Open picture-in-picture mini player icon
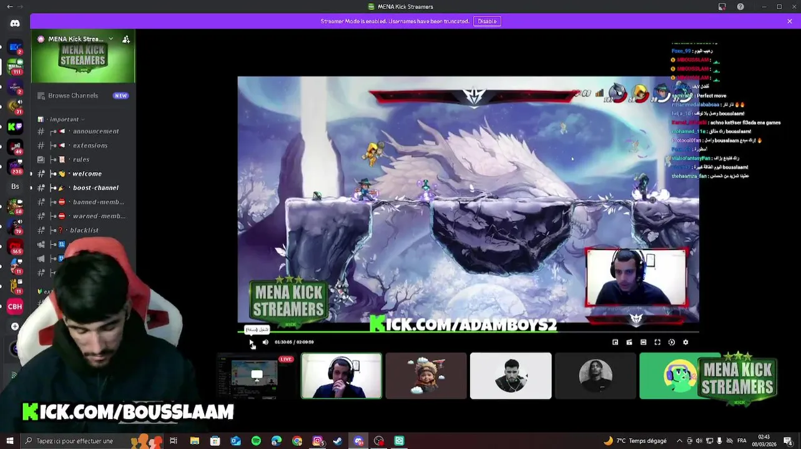Viewport: 801px width, 449px height. pos(615,342)
